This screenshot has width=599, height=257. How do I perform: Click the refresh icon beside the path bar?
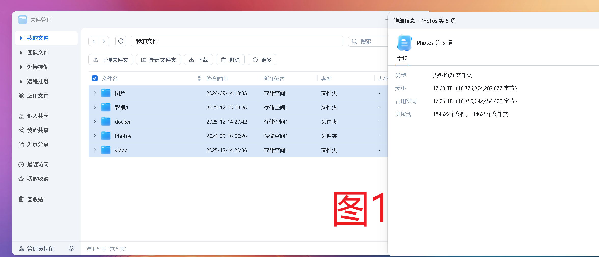(121, 41)
